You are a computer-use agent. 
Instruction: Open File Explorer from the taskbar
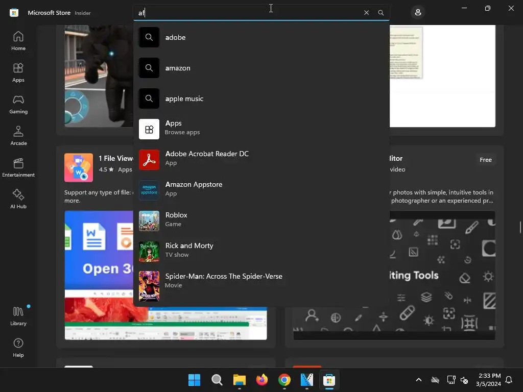(x=239, y=380)
